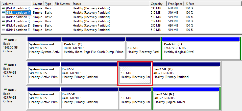Click the Disk 5 partition 3 volume icon
This screenshot has height=111, width=242.
pyautogui.click(x=4, y=30)
